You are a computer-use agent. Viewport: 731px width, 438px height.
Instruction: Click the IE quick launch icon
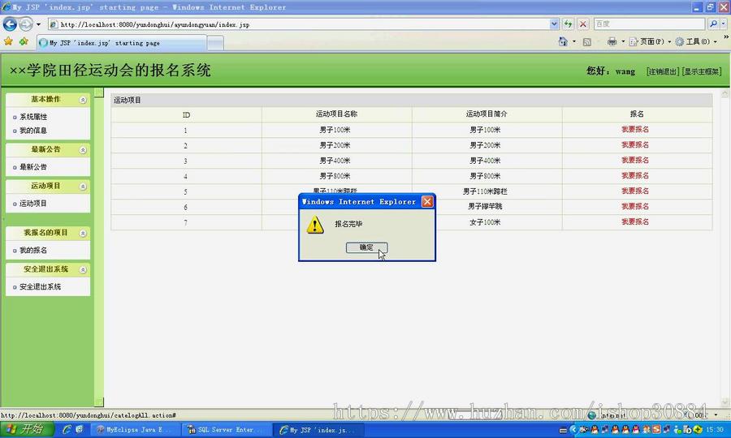(67, 429)
